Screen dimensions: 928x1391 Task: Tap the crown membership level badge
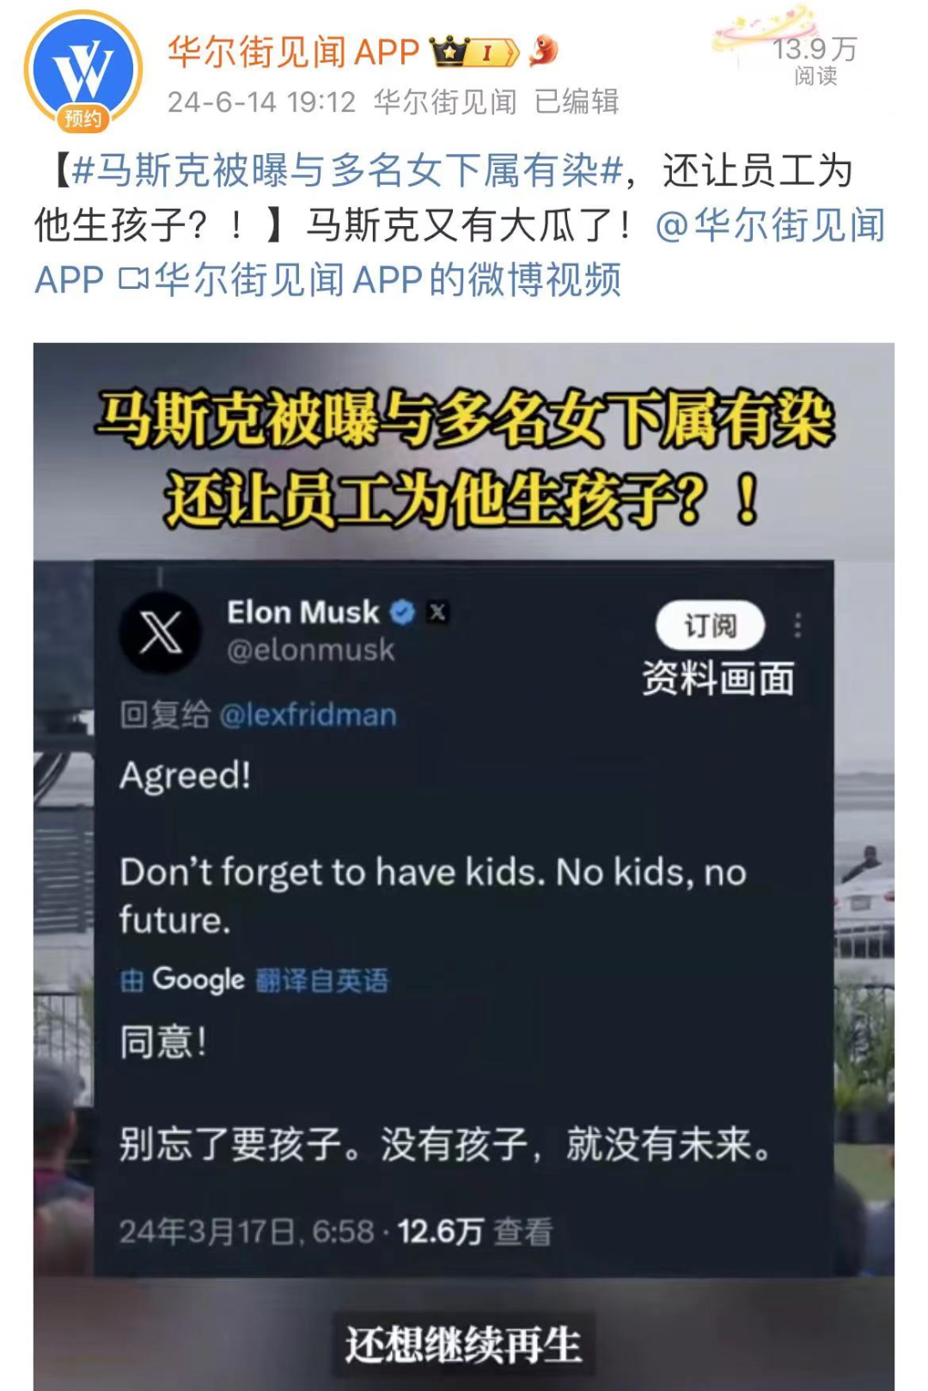[474, 52]
